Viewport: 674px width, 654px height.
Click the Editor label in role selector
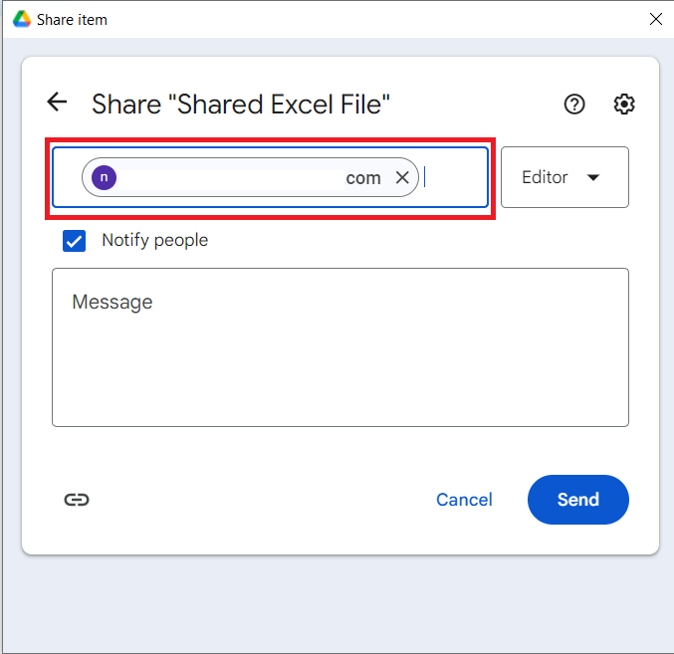[545, 177]
